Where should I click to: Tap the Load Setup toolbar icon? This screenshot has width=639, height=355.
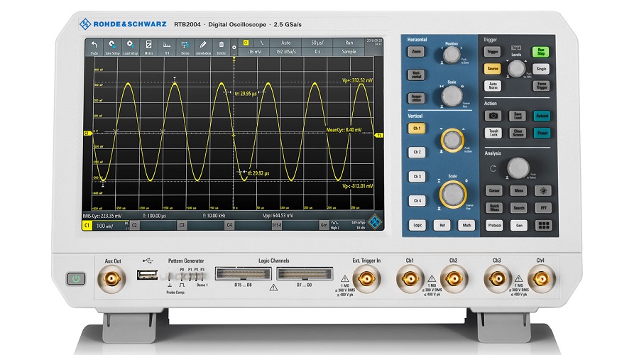(x=131, y=47)
